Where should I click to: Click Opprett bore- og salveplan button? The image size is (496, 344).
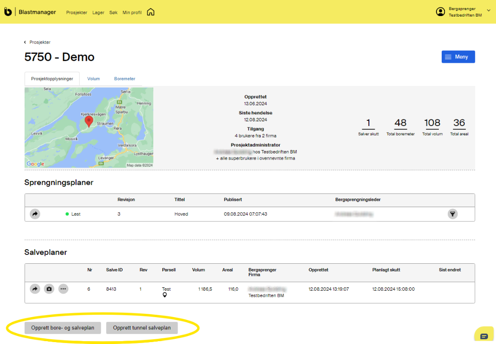(x=63, y=328)
